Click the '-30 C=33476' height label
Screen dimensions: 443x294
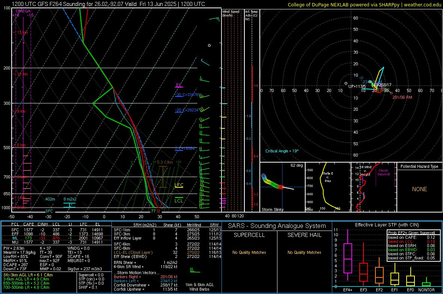[187, 95]
